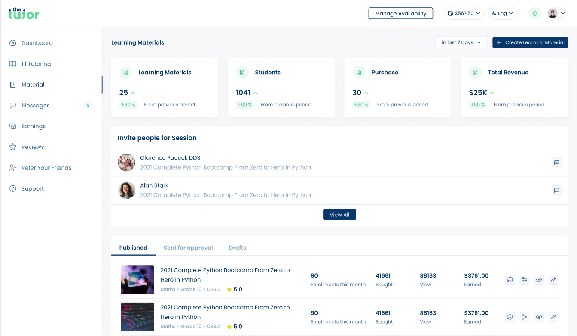This screenshot has height=336, width=577.
Task: Expand the profile avatar menu
Action: (557, 13)
